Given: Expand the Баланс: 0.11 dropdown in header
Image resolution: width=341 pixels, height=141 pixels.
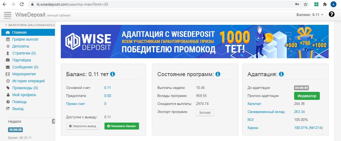Looking at the screenshot, I should [x=310, y=15].
